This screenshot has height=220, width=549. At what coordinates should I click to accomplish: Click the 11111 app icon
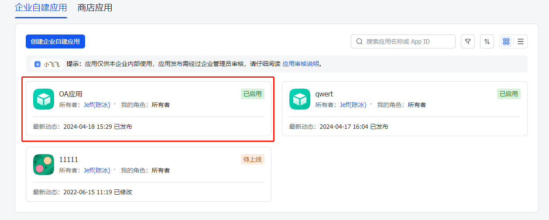pyautogui.click(x=44, y=165)
